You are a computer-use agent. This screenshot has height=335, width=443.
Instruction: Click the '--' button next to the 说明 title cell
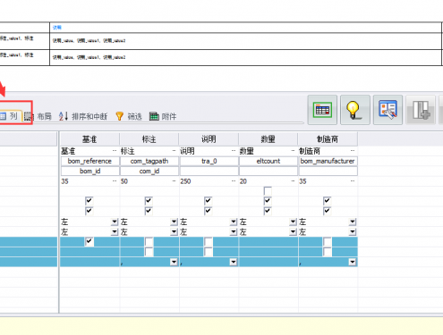234,151
